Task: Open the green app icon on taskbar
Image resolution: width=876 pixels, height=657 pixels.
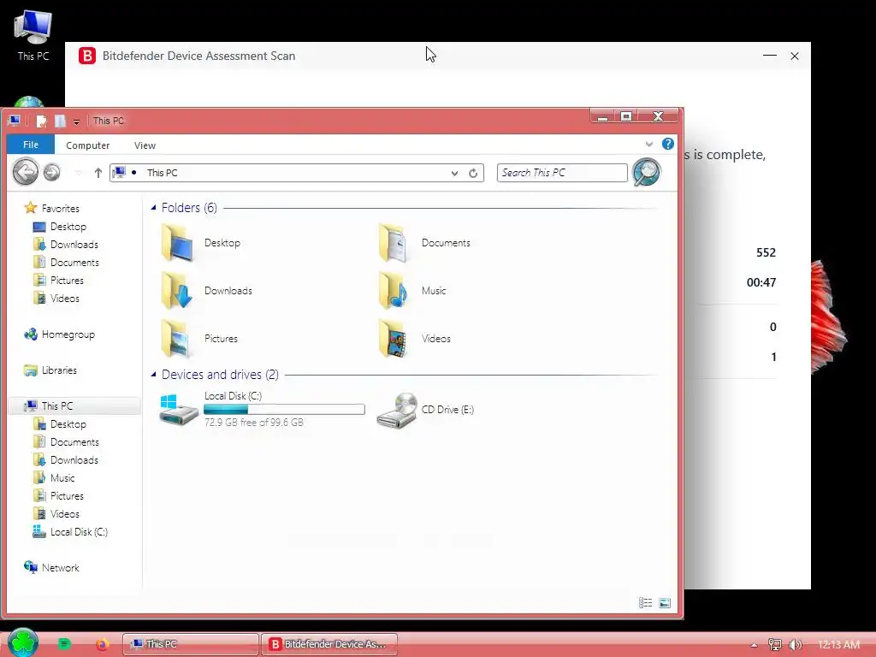Action: click(64, 644)
